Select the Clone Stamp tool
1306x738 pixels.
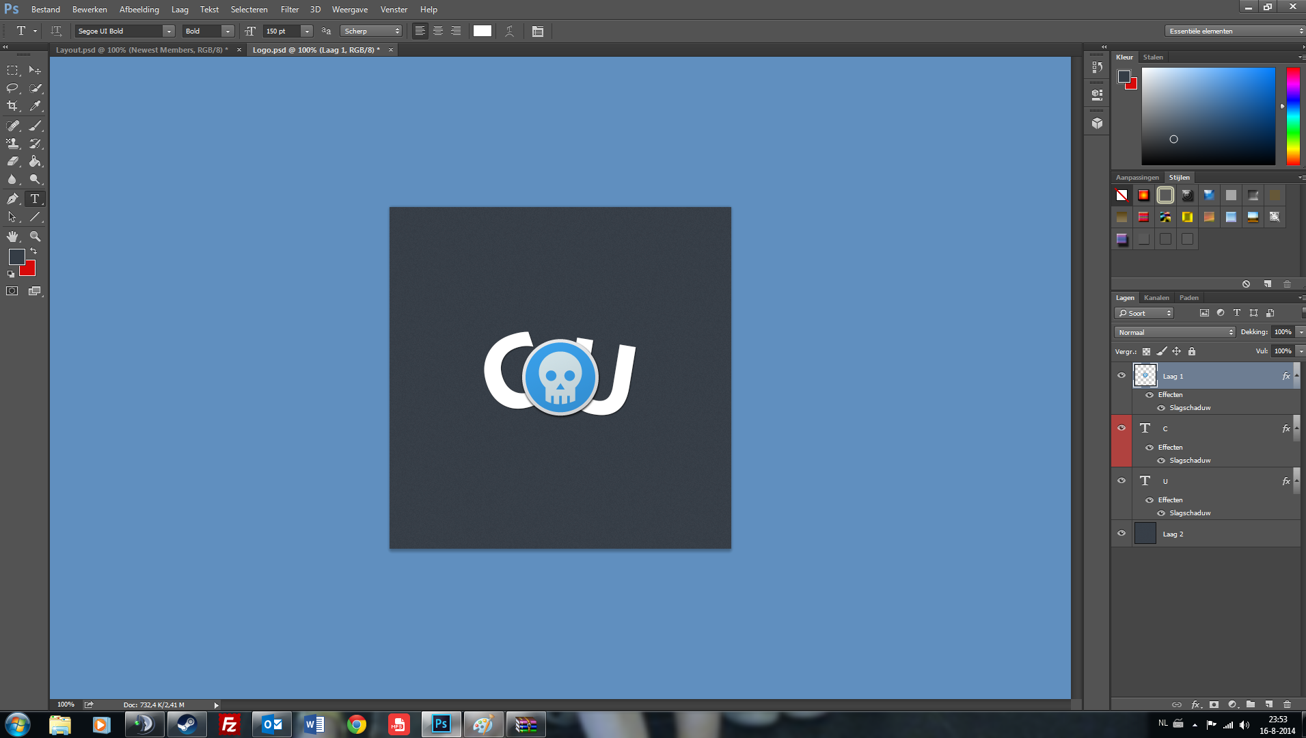tap(12, 143)
